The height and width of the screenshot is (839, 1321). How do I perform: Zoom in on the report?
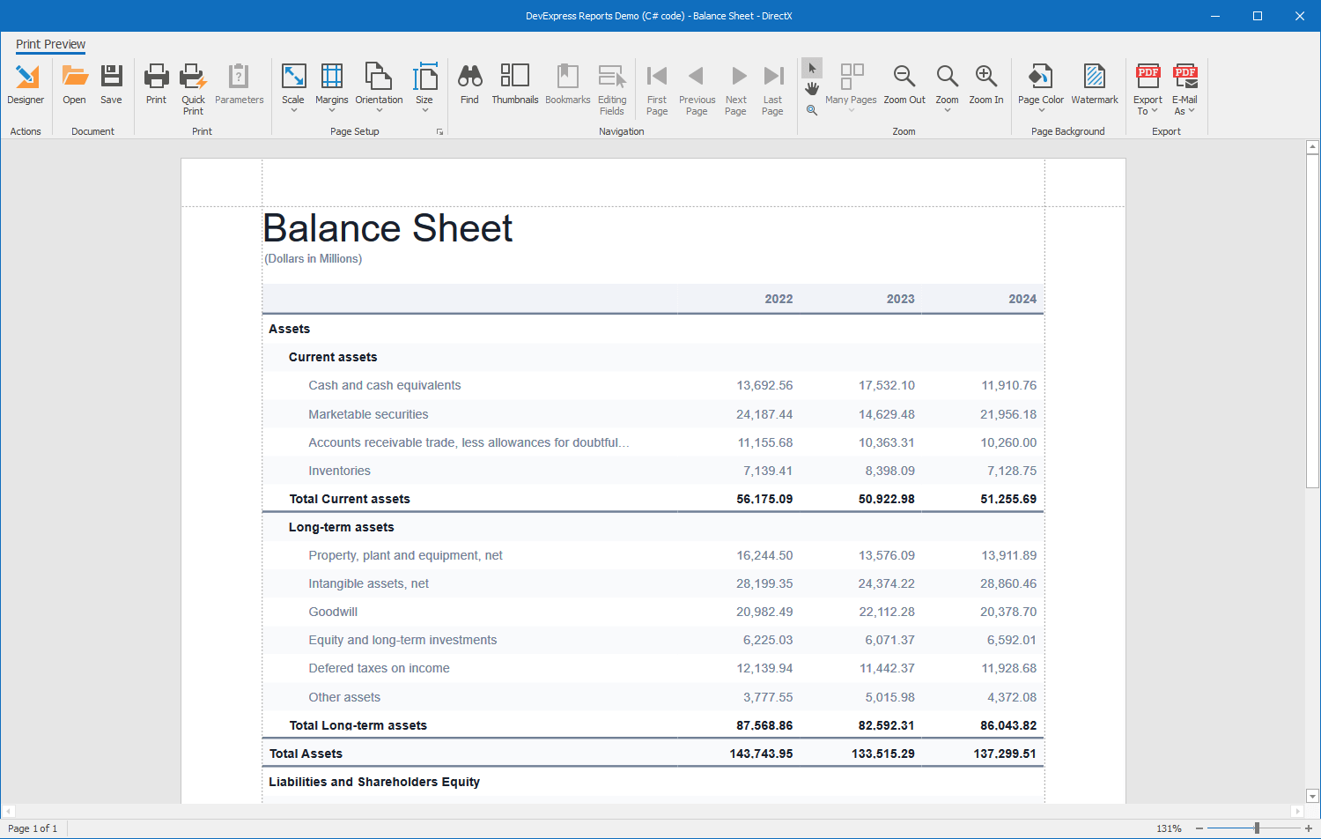tap(985, 84)
